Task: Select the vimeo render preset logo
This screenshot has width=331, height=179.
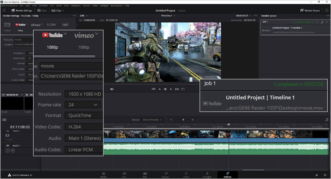Action: pos(35,25)
